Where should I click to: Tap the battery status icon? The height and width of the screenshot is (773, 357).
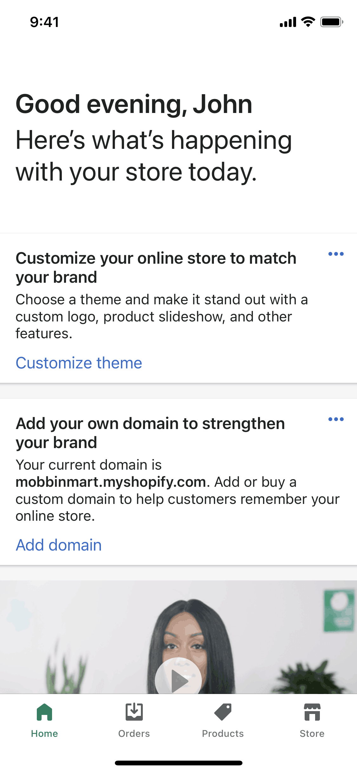[332, 22]
